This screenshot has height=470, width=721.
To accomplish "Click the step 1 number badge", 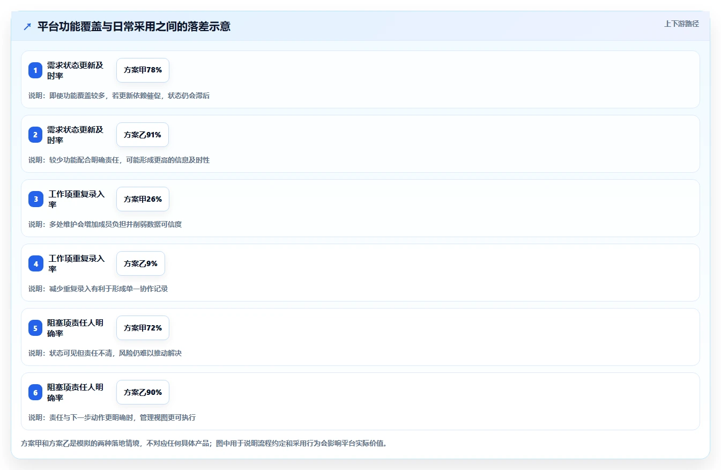I will click(x=35, y=70).
